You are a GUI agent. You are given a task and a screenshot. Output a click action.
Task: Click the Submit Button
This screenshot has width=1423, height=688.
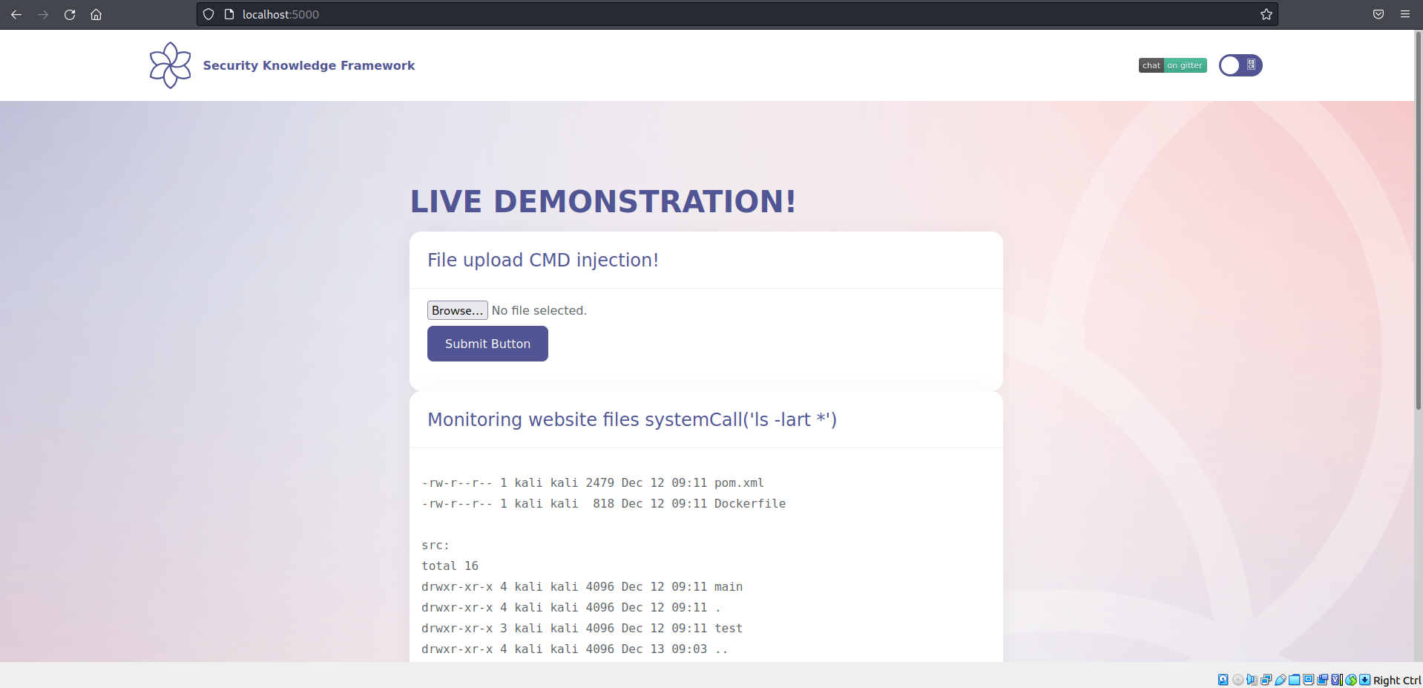[x=487, y=344]
